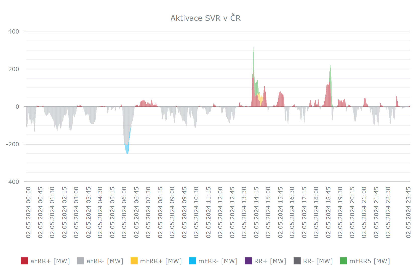
Task: Select the 02.05.2024 09:00 x-axis label
Action: [172, 212]
